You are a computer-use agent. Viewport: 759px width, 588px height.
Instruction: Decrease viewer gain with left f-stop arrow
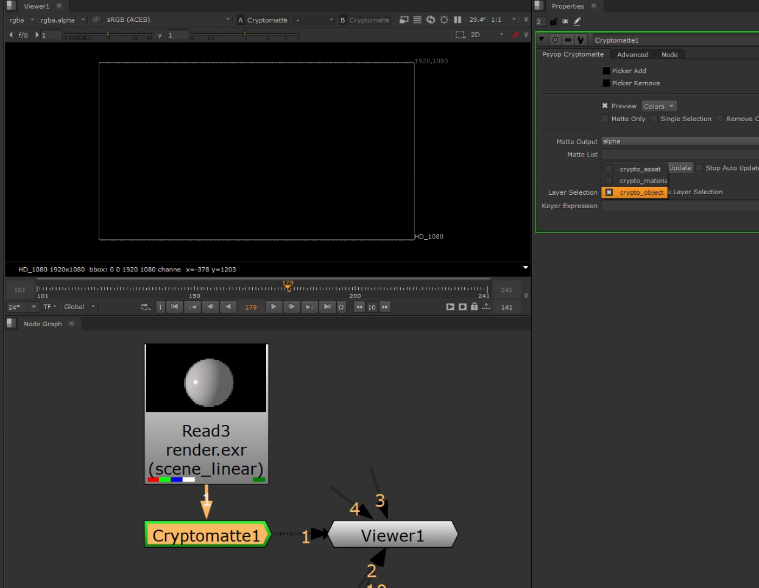point(11,35)
